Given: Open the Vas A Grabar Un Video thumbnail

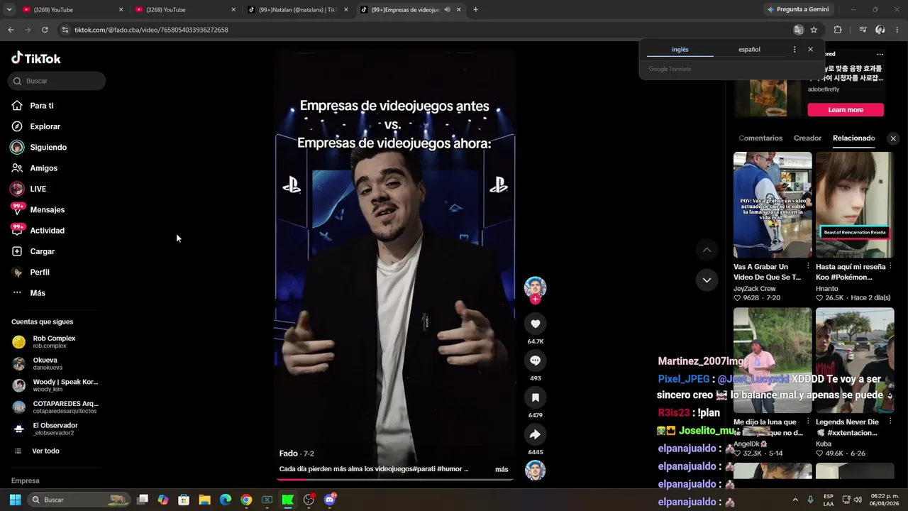Looking at the screenshot, I should point(773,204).
